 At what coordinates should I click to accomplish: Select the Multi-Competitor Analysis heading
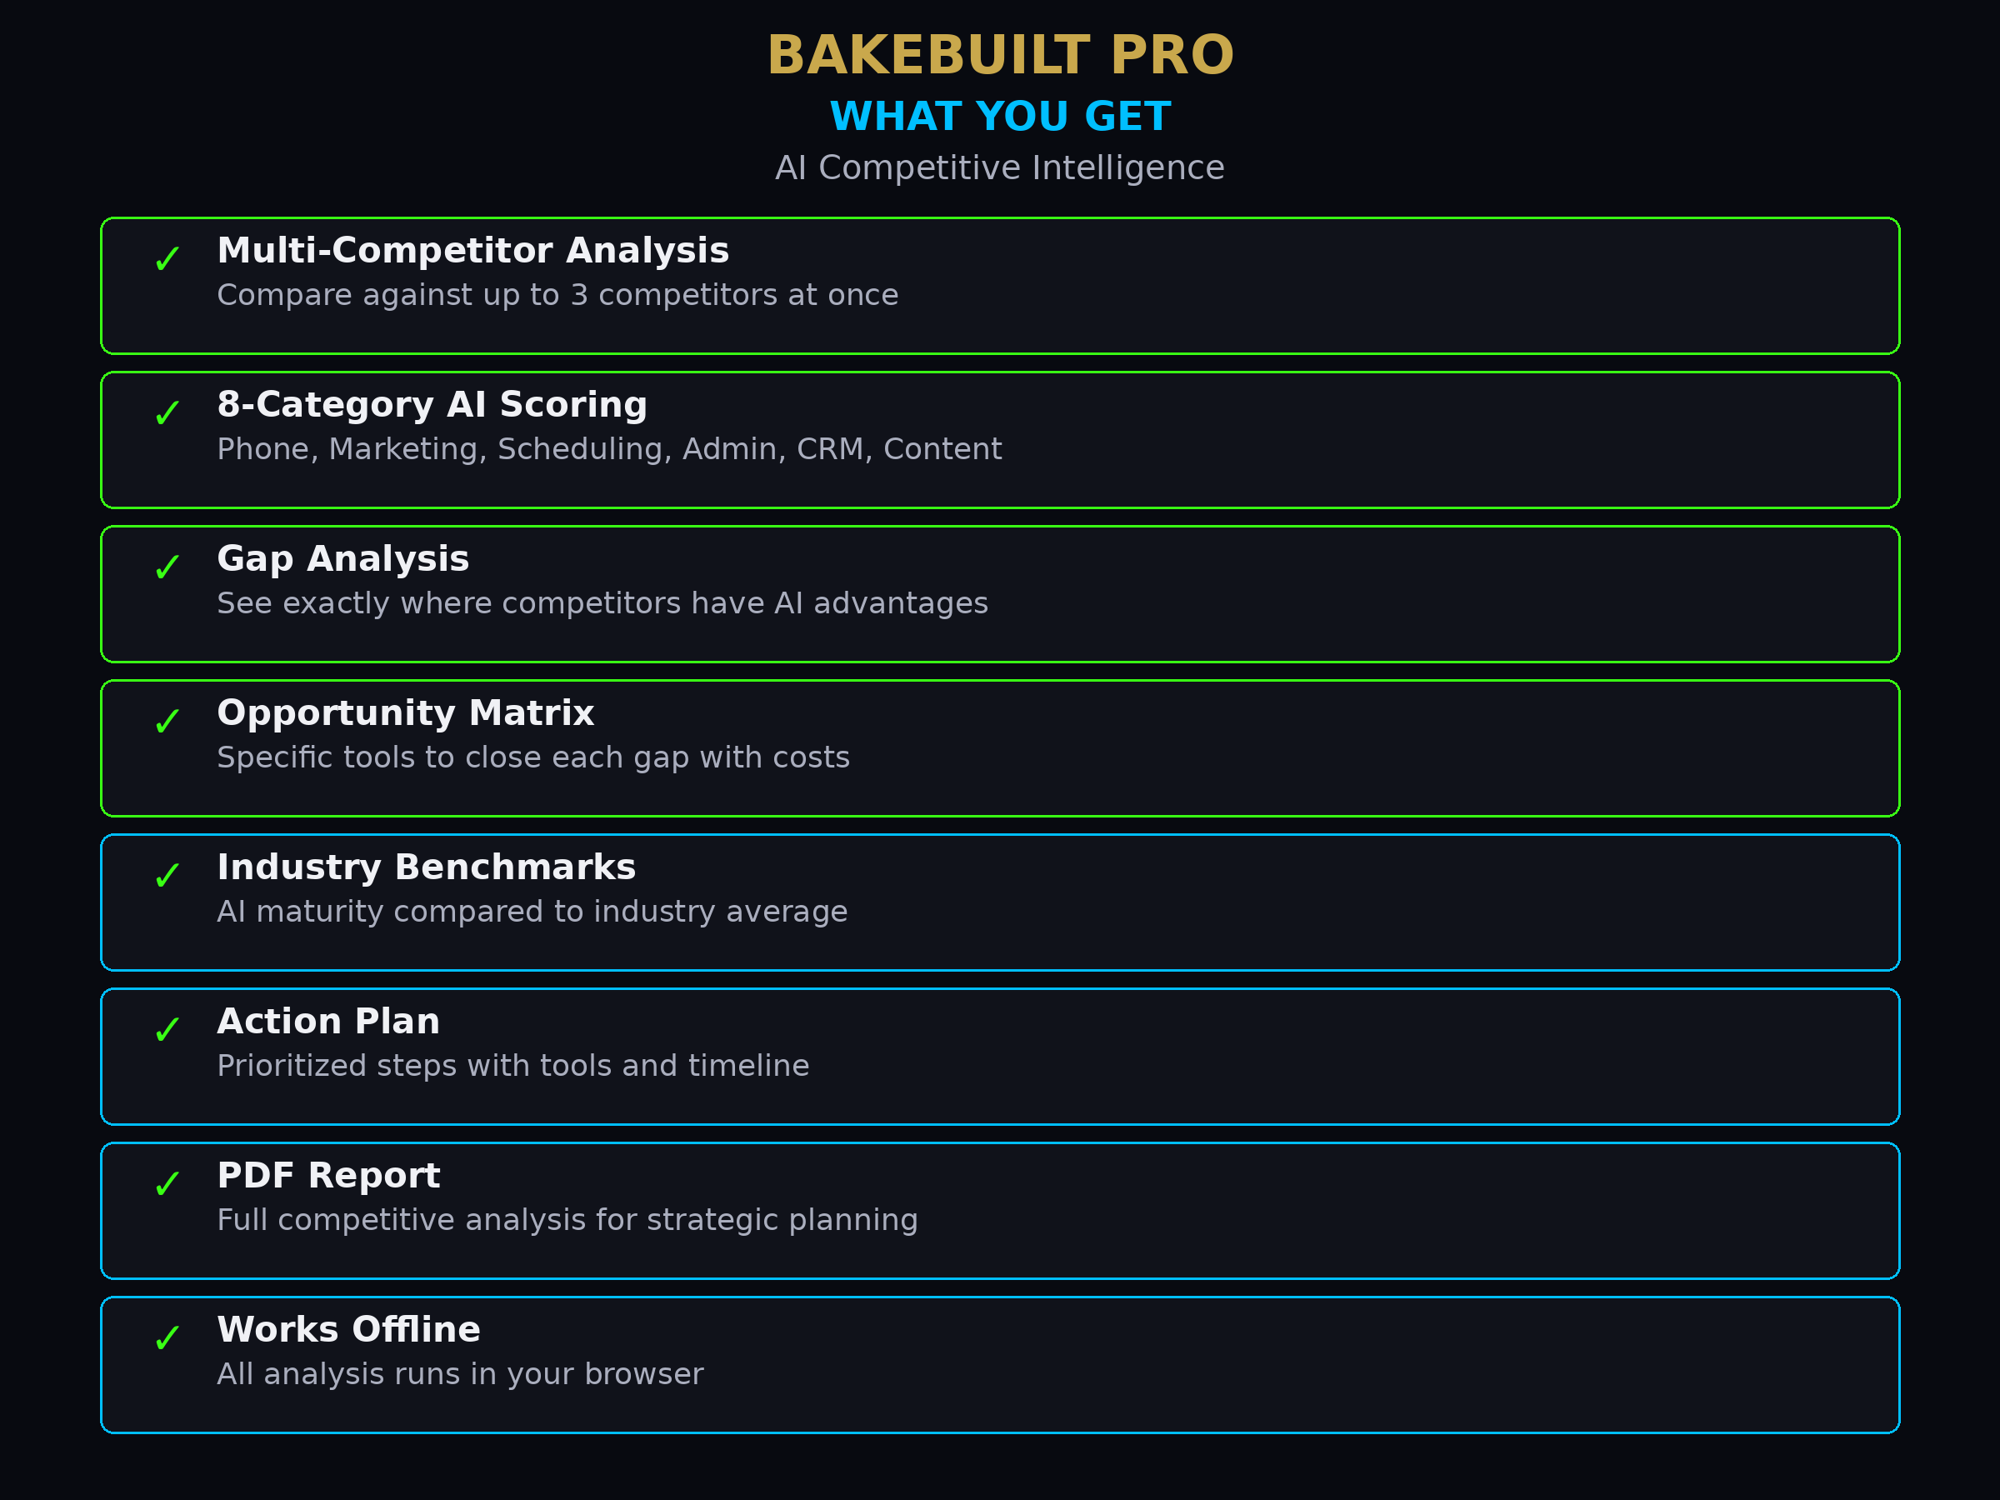click(472, 251)
